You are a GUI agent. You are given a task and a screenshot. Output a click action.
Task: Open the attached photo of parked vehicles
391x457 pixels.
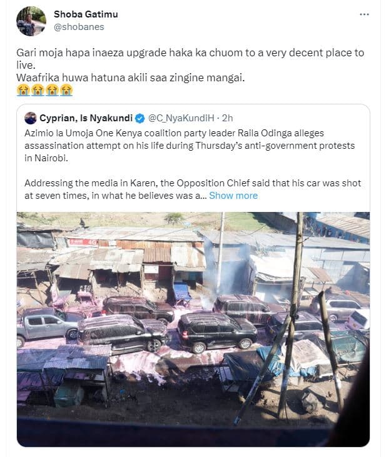click(x=193, y=329)
